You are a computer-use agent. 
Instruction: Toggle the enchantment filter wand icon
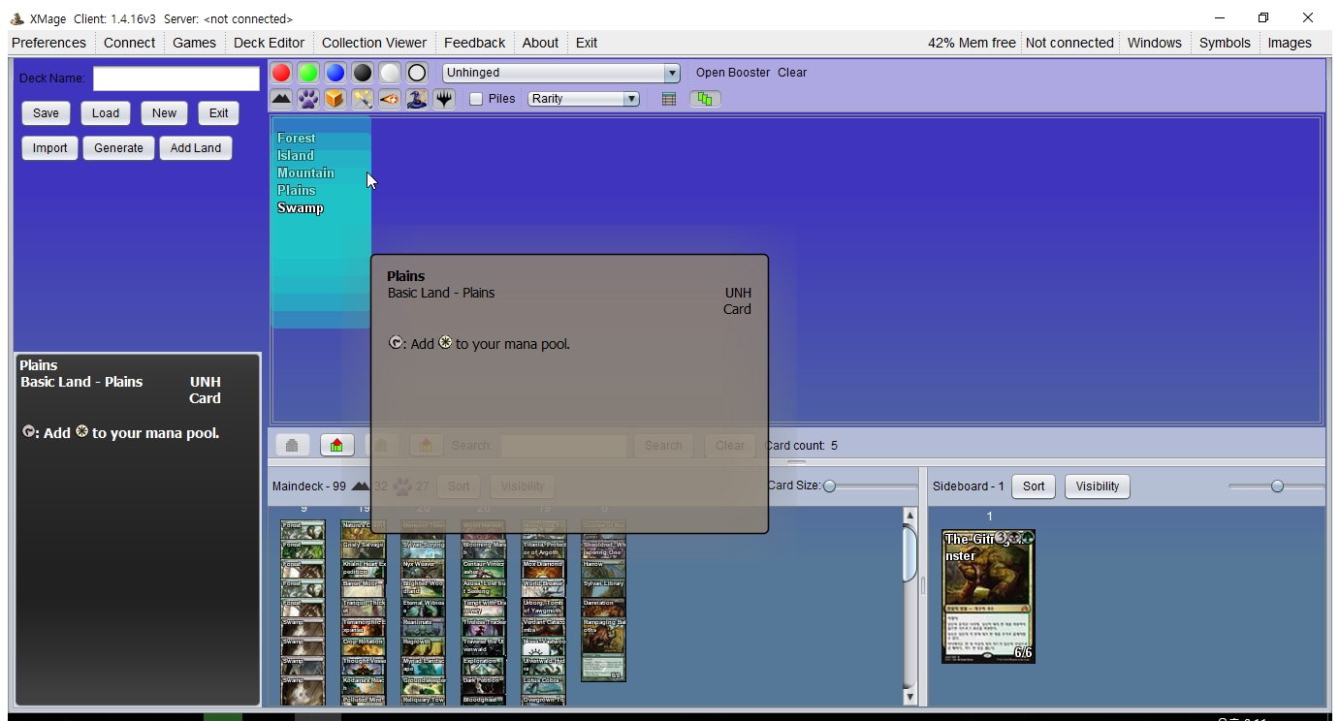coord(363,99)
